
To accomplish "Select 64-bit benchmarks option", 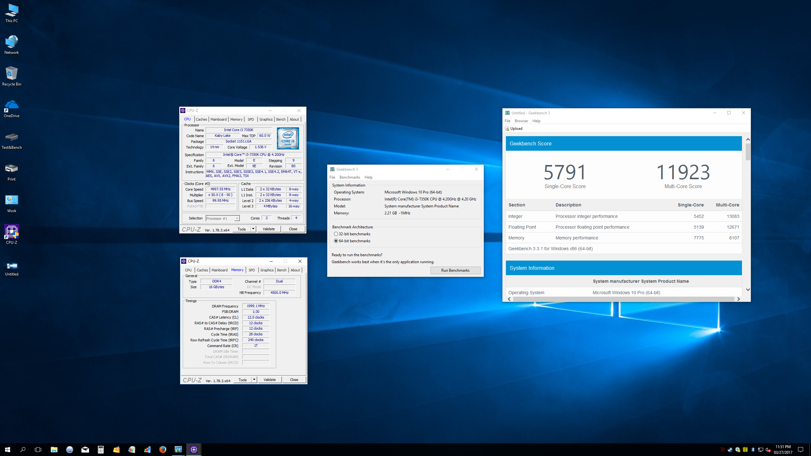I will coord(352,241).
